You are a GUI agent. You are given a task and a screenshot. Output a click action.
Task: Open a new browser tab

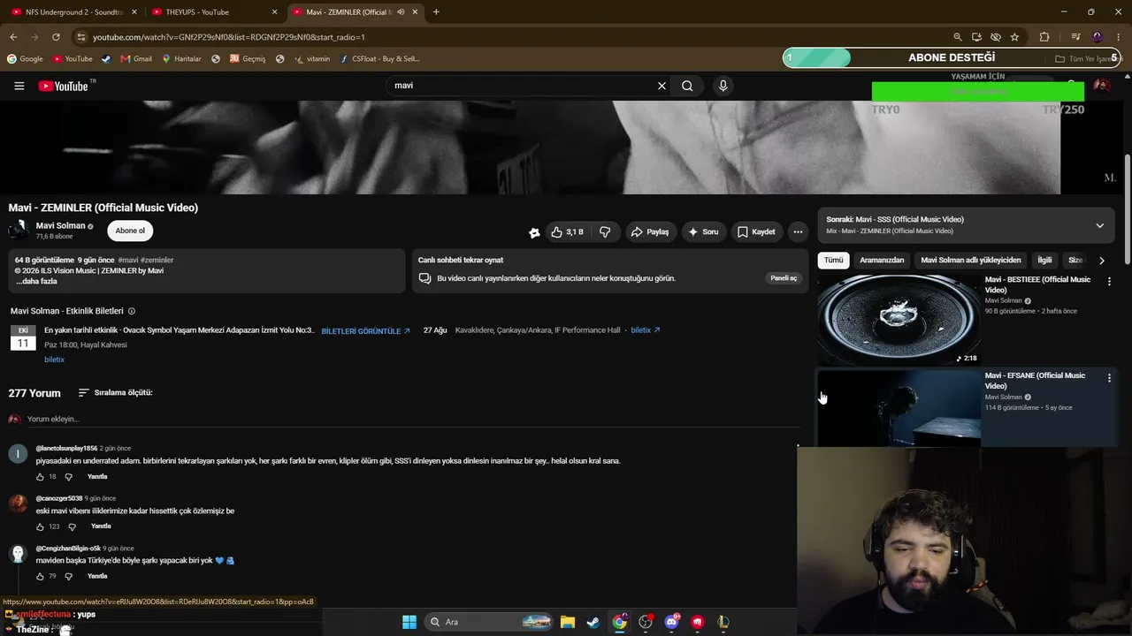[436, 12]
